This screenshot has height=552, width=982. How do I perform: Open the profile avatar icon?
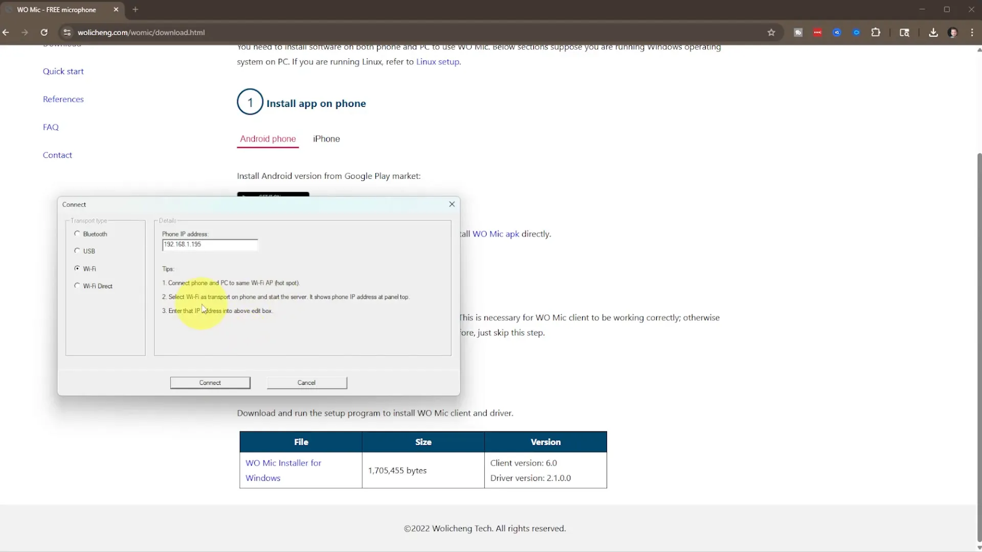coord(952,32)
